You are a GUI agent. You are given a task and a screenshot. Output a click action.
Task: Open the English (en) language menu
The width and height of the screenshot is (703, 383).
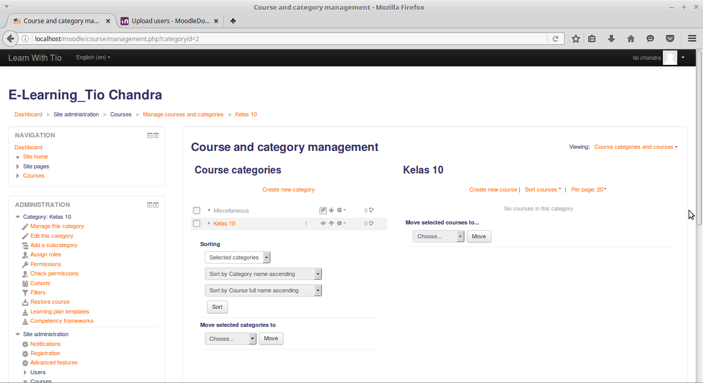point(93,57)
